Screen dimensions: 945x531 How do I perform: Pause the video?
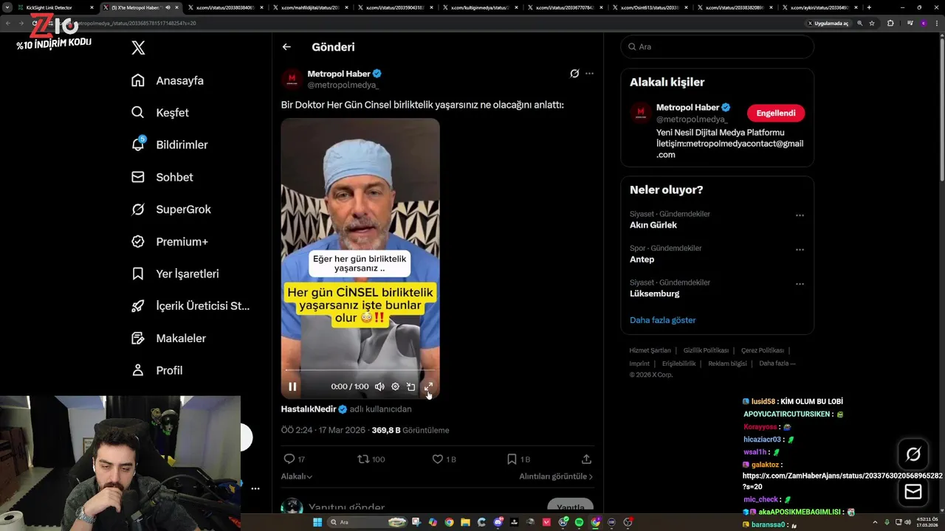(x=292, y=386)
